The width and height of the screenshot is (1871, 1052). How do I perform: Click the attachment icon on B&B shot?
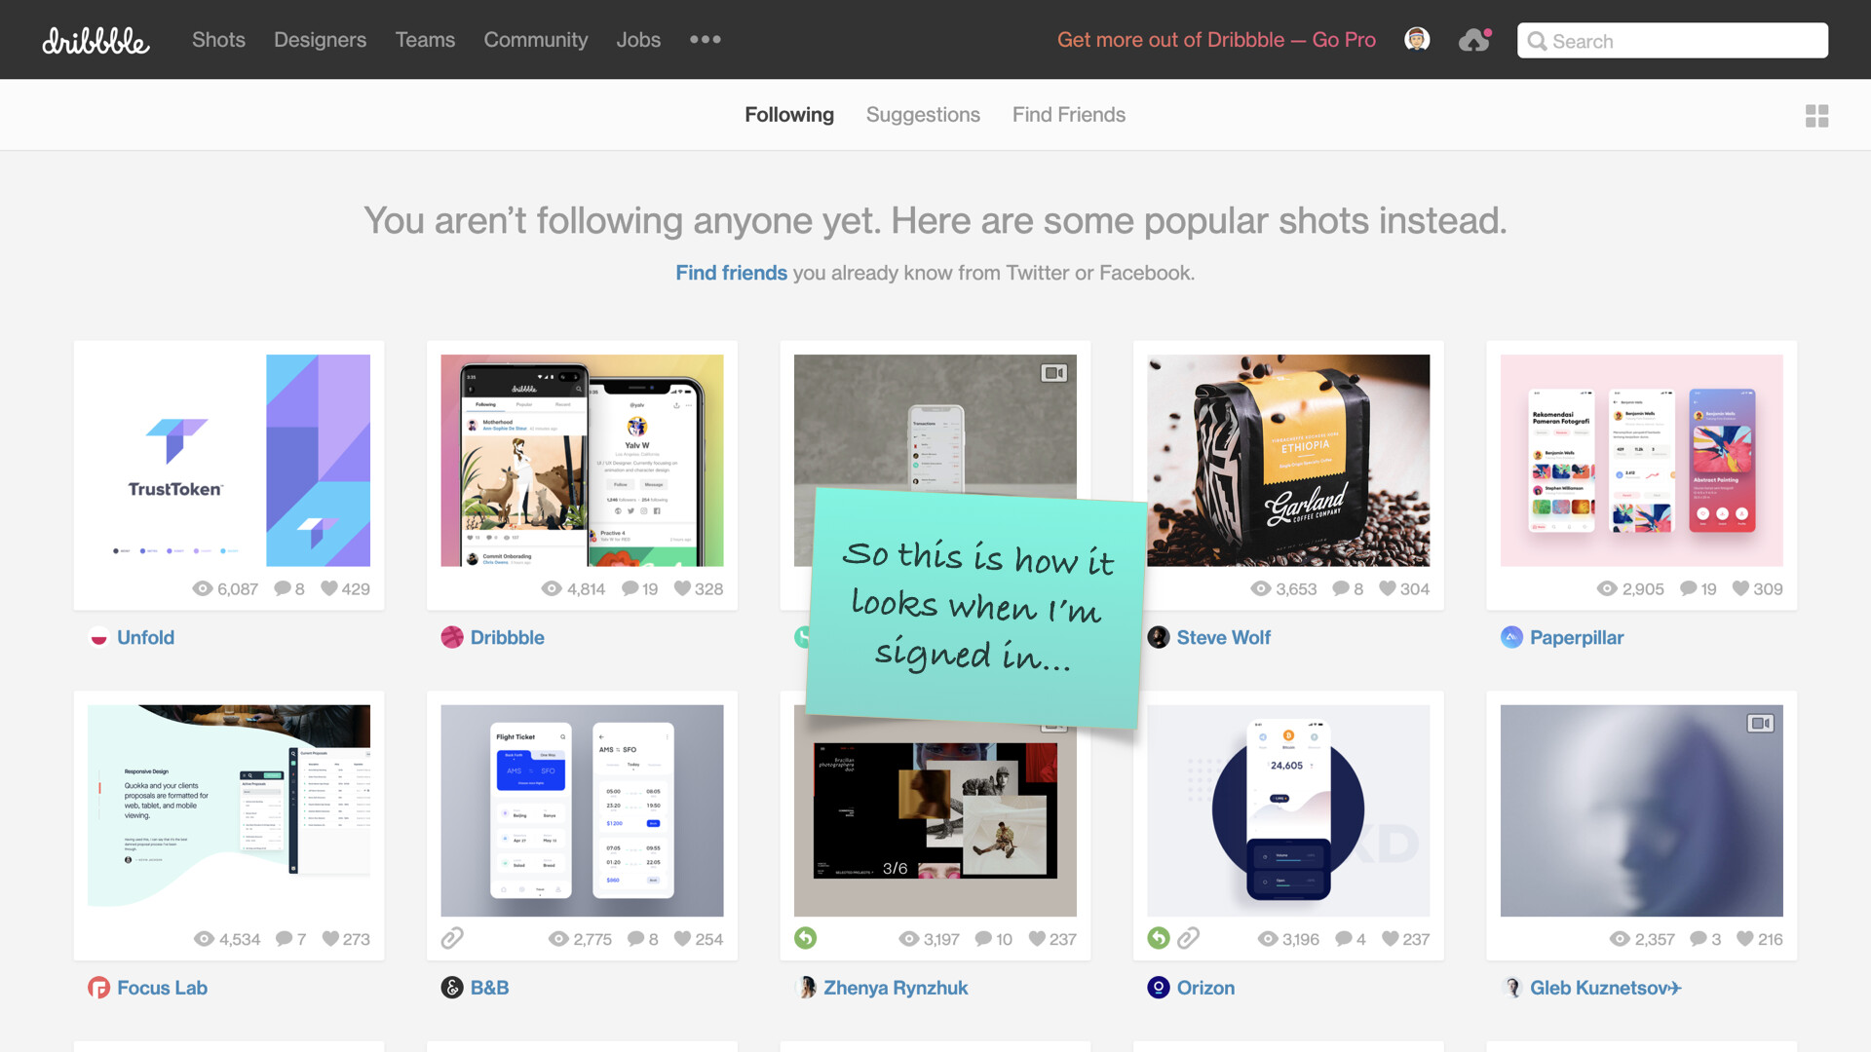[452, 938]
